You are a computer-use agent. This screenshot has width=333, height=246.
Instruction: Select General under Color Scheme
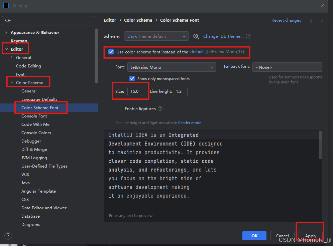(x=29, y=91)
